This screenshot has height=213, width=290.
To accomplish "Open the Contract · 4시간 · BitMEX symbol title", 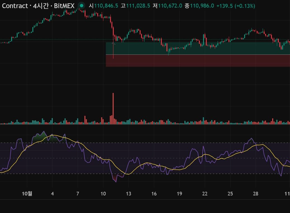I will tap(38, 6).
